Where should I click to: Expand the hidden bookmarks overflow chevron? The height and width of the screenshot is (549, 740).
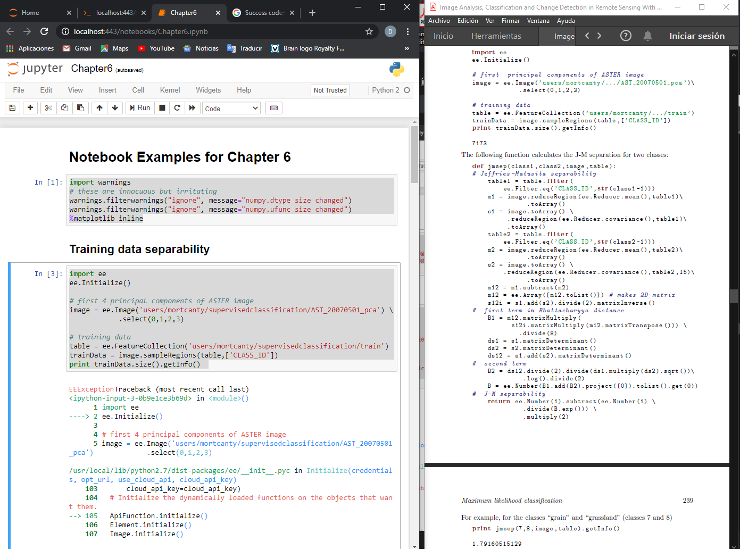406,48
